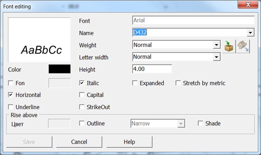Enable the Outline option
Image resolution: width=261 pixels, height=155 pixels.
[x=82, y=123]
